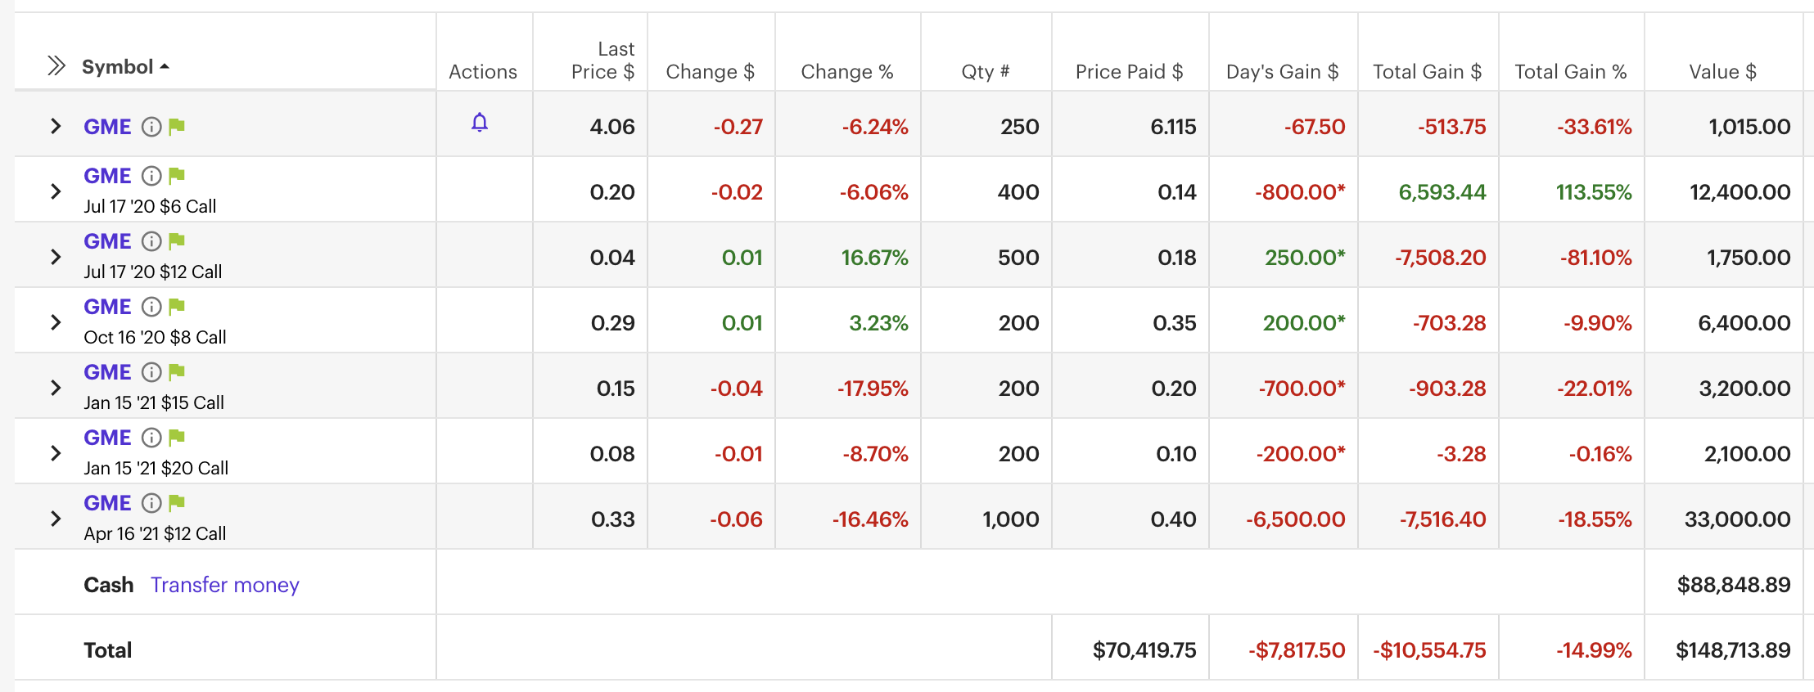The height and width of the screenshot is (692, 1814).
Task: Click green flag on Oct 16 '20 $8 Call
Action: (176, 307)
